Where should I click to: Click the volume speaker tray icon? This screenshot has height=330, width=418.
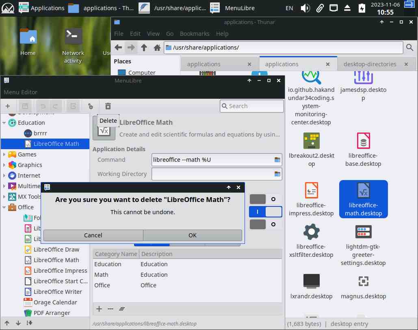click(x=305, y=8)
